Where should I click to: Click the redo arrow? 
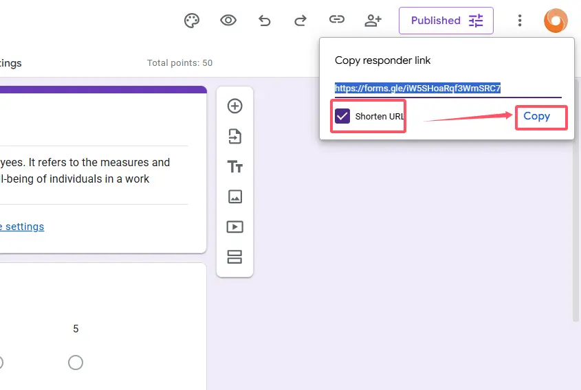click(x=300, y=21)
